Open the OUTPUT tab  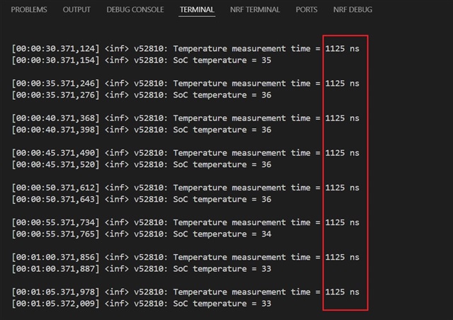[76, 10]
